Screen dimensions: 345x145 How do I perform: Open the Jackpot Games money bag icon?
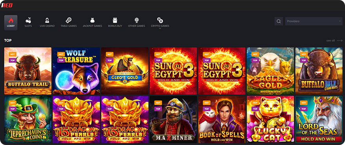[x=93, y=20]
